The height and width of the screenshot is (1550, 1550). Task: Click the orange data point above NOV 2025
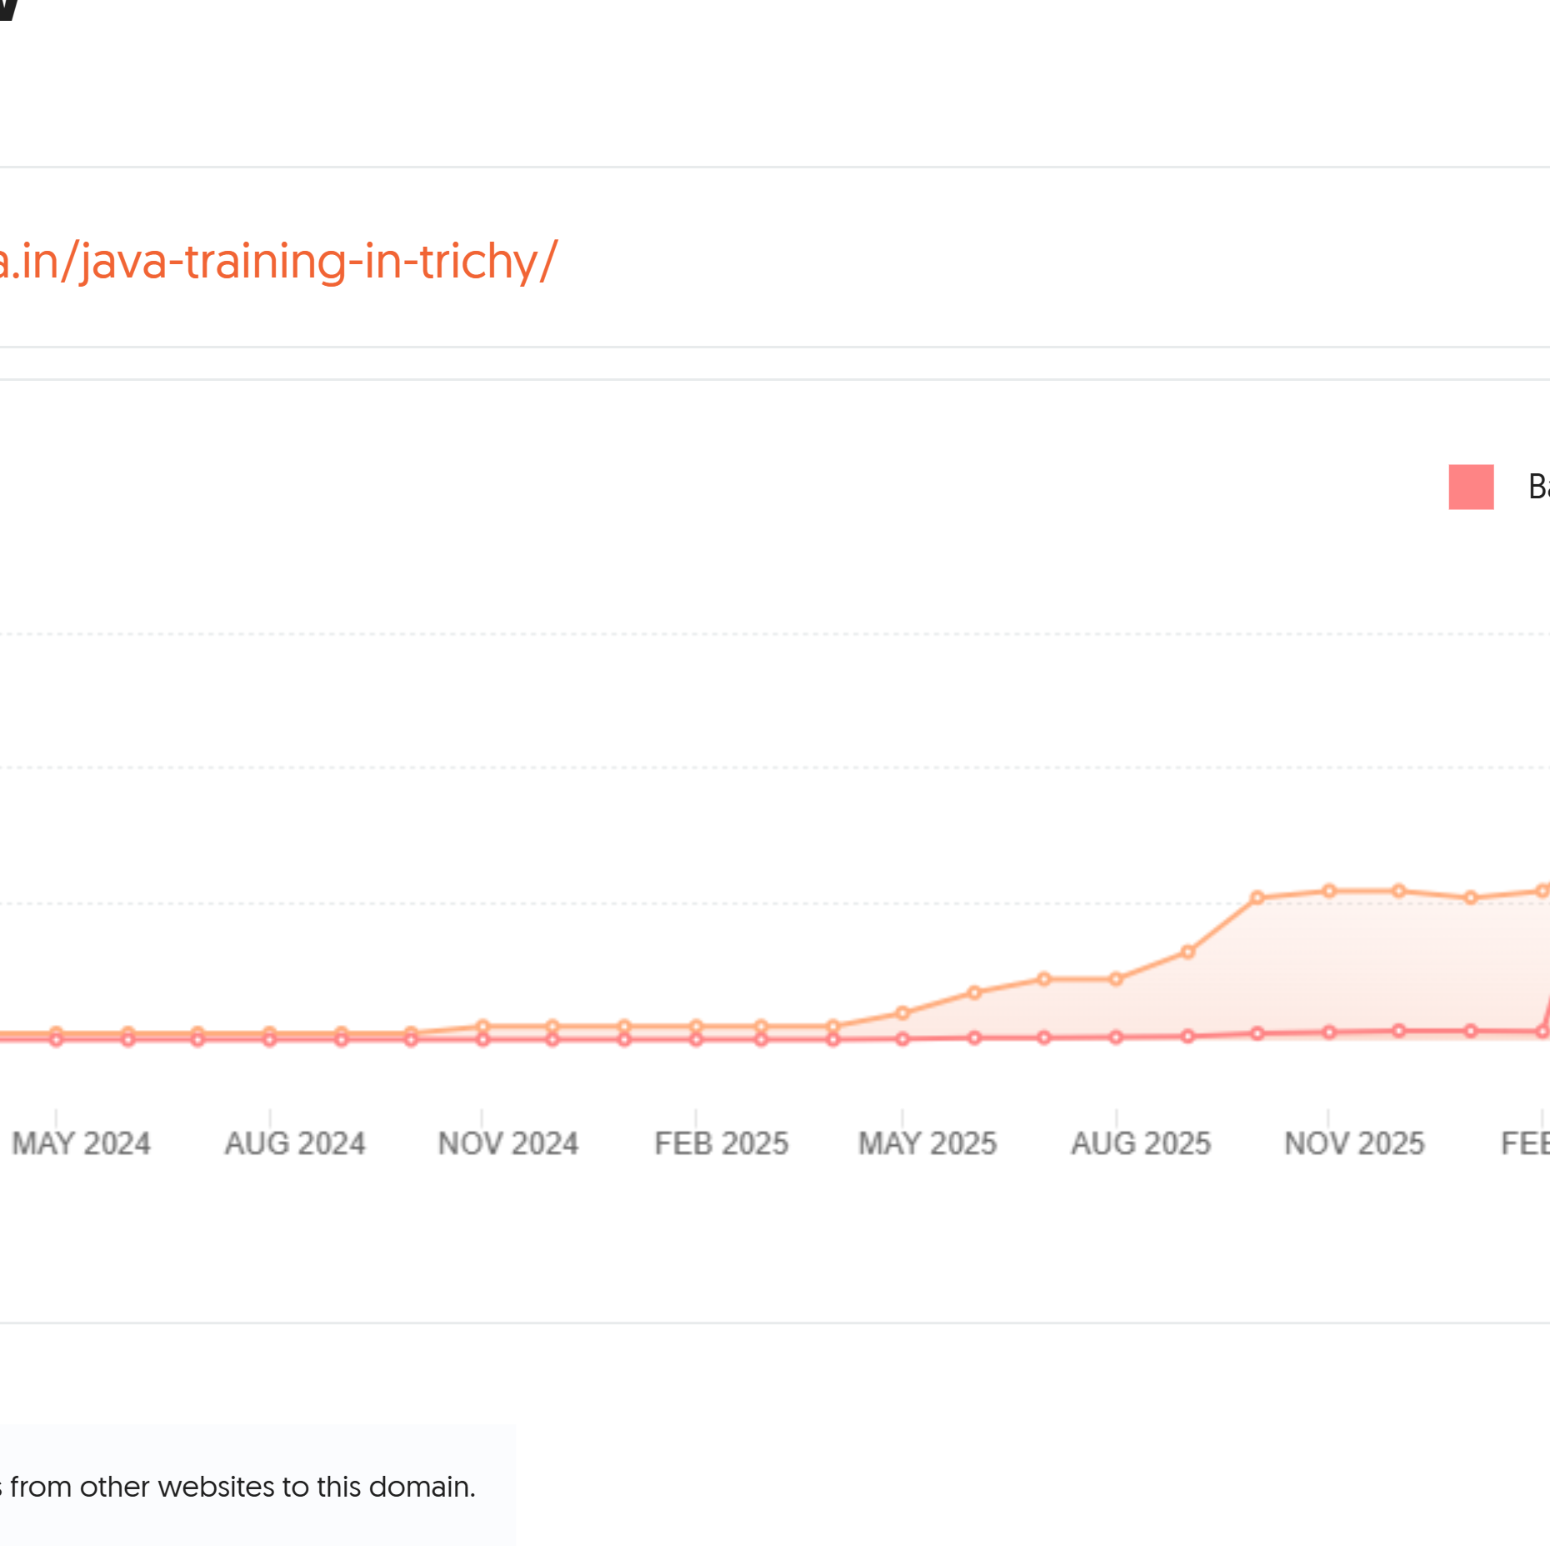point(1329,891)
